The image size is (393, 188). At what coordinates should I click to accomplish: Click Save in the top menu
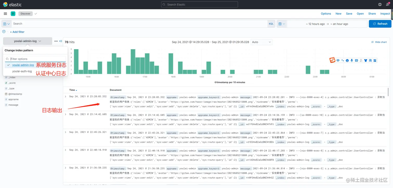click(349, 14)
